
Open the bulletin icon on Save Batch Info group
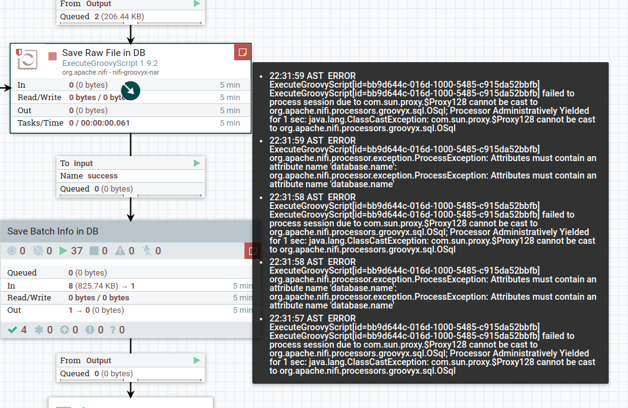click(x=252, y=251)
